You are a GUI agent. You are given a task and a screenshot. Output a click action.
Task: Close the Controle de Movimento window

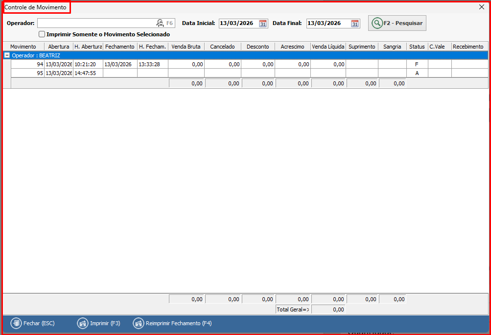[481, 7]
